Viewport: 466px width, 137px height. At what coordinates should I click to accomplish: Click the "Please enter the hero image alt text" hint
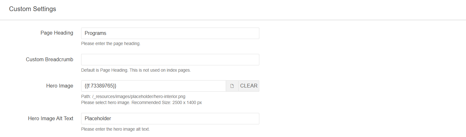[115, 129]
